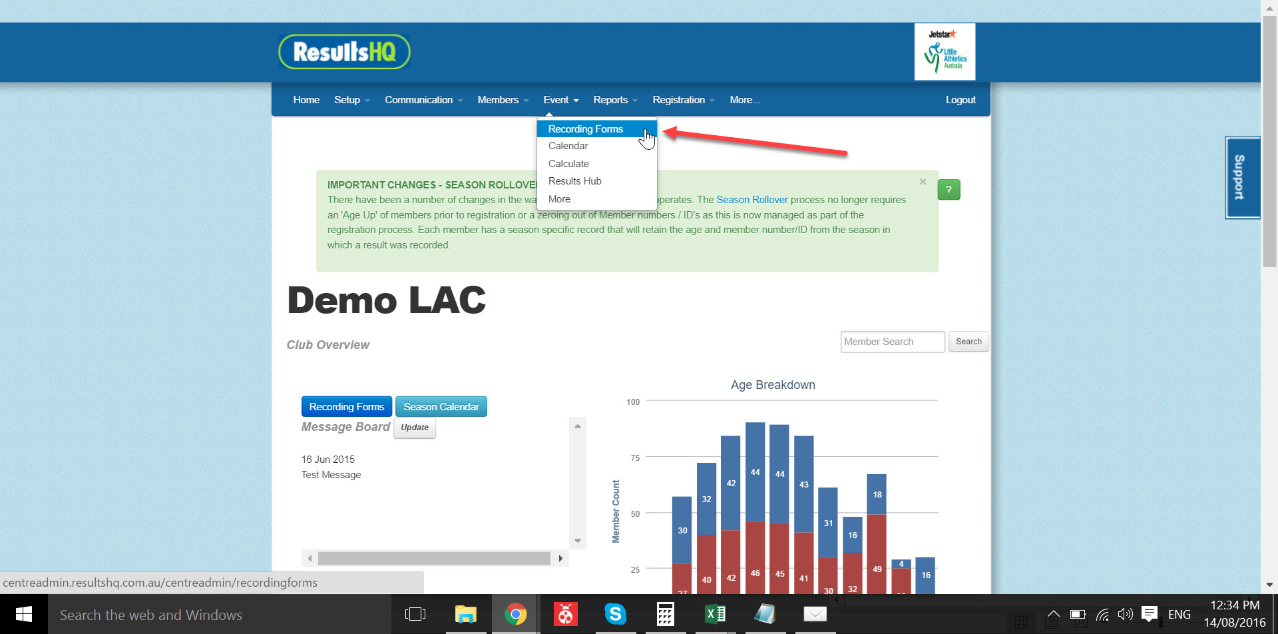This screenshot has width=1278, height=634.
Task: Open the Support side tab
Action: coord(1242,177)
